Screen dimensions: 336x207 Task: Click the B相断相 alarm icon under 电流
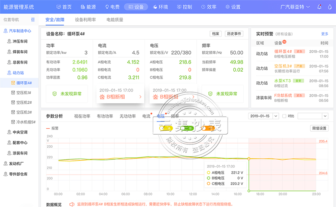click(x=102, y=97)
